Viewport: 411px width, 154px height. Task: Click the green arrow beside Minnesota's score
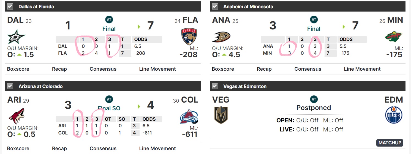pos(344,27)
